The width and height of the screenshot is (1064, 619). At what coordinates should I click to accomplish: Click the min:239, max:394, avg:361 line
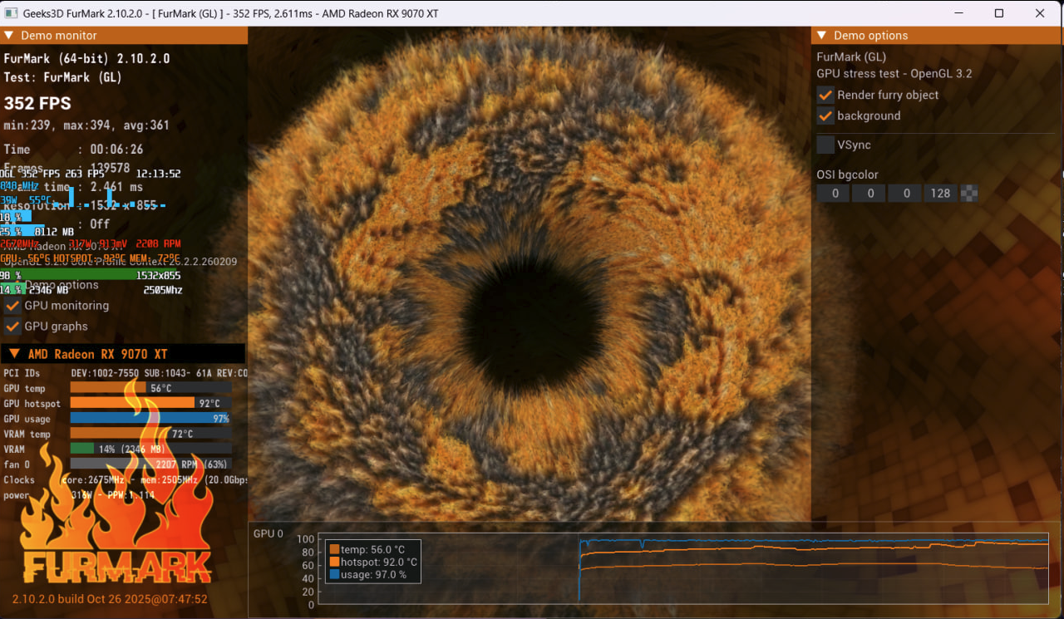click(86, 125)
